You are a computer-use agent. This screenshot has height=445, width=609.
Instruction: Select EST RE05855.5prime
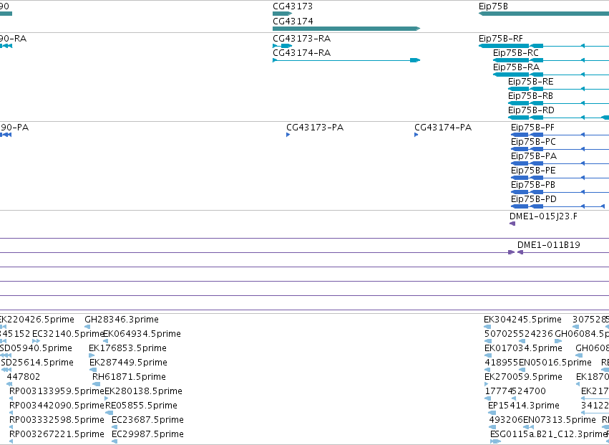[141, 406]
